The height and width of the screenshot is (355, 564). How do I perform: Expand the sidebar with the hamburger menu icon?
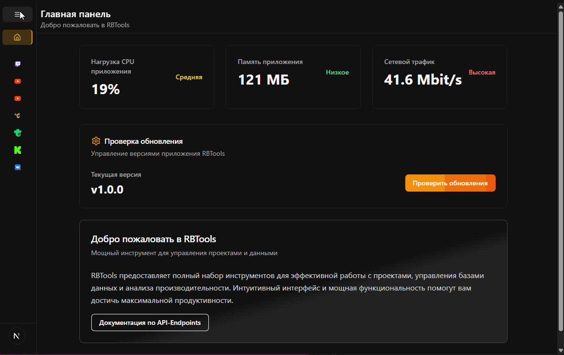click(17, 15)
